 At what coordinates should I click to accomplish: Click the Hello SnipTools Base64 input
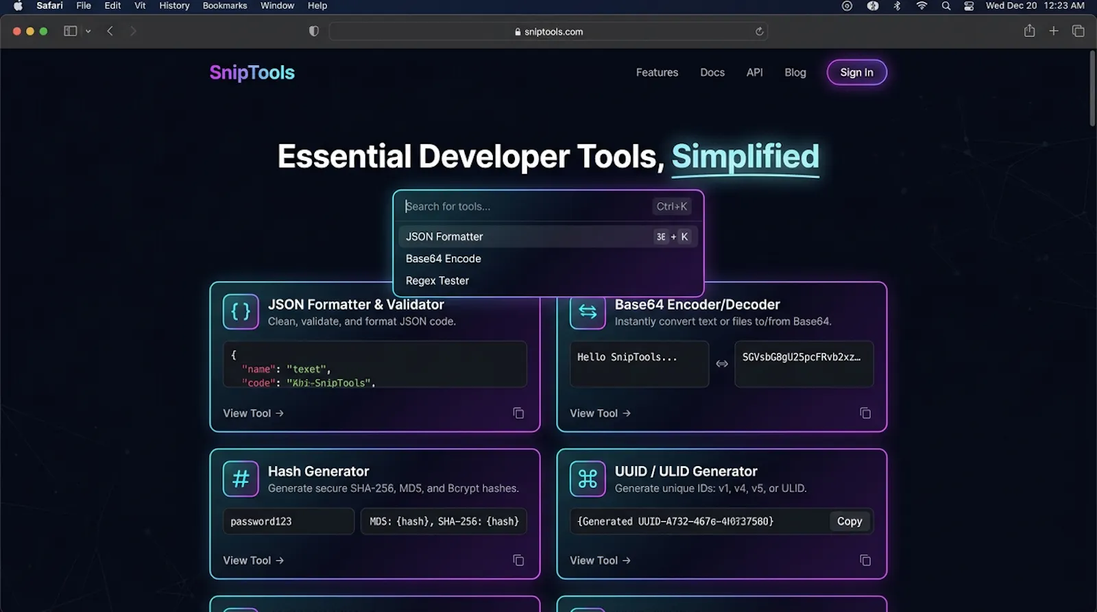point(639,364)
